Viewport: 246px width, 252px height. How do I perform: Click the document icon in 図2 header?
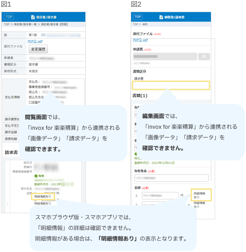(161, 17)
